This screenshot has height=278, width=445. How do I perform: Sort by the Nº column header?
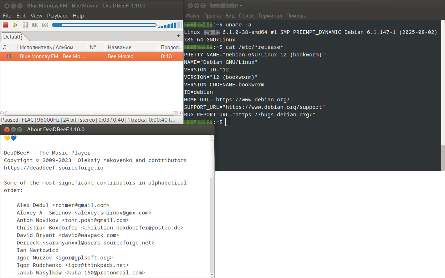coord(96,47)
